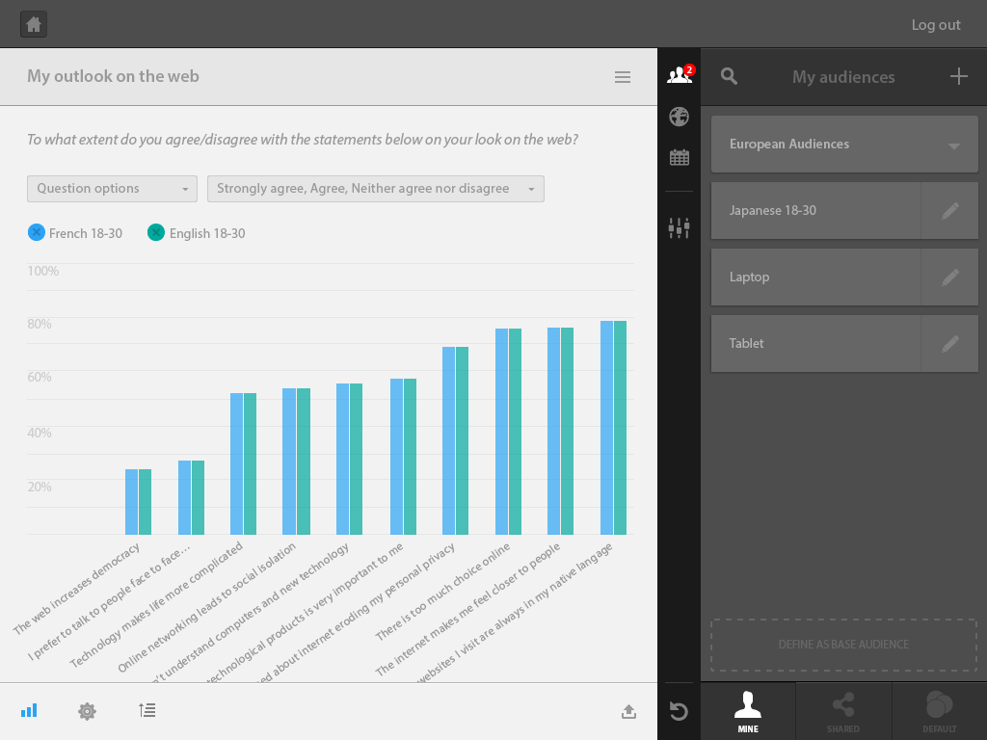Switch to the Default tab
Viewport: 987px width, 740px height.
tap(939, 711)
